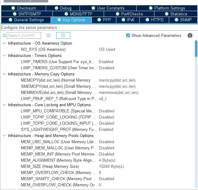Switch to the General Settings tab

click(26, 20)
